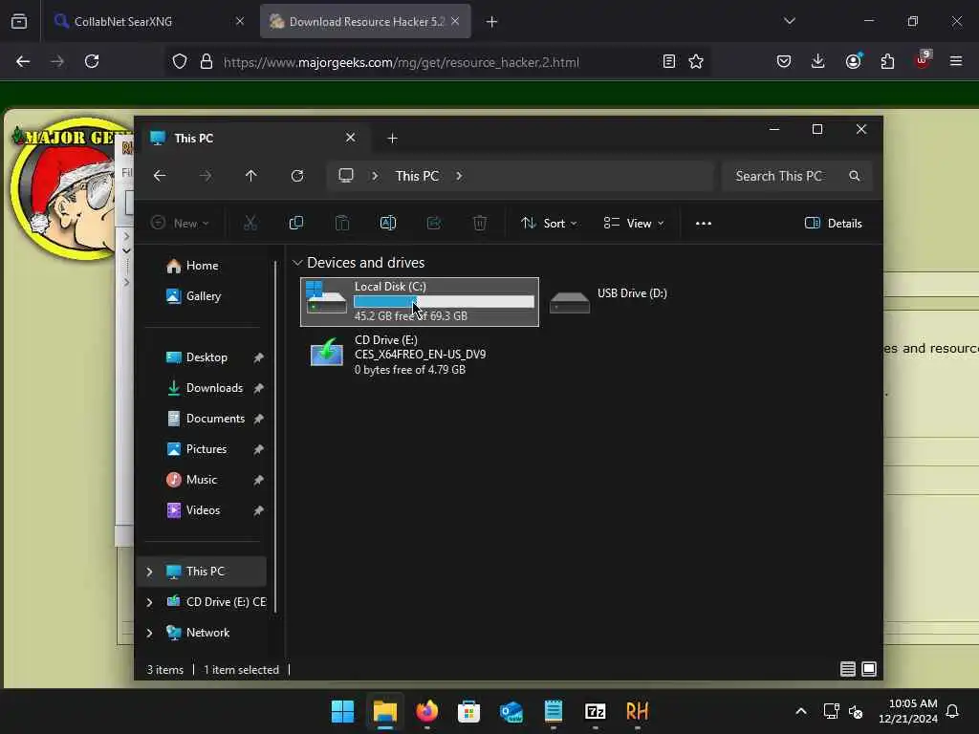The image size is (979, 734).
Task: Expand the Network tree node
Action: [149, 633]
